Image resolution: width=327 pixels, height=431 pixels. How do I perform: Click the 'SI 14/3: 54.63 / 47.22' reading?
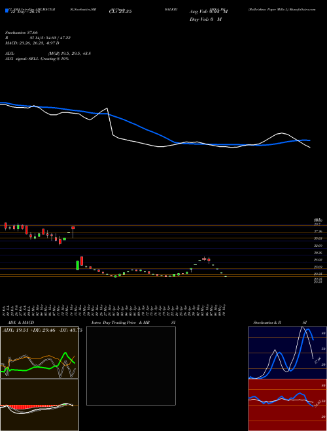point(50,38)
